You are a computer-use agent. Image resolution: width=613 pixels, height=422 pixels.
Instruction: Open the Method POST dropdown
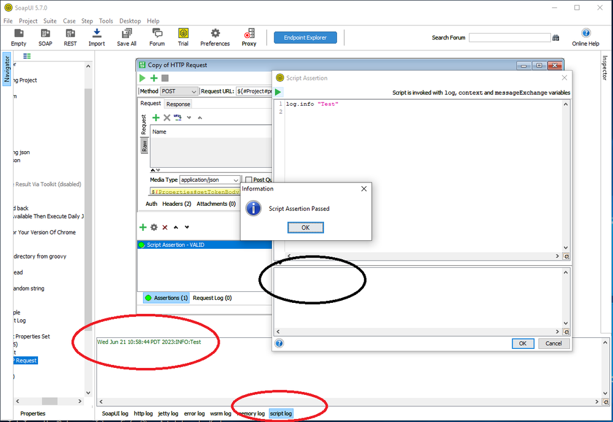tap(179, 91)
